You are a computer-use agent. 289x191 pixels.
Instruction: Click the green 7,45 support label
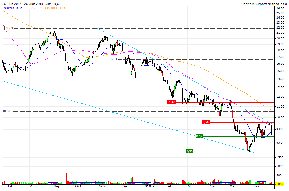(189, 151)
